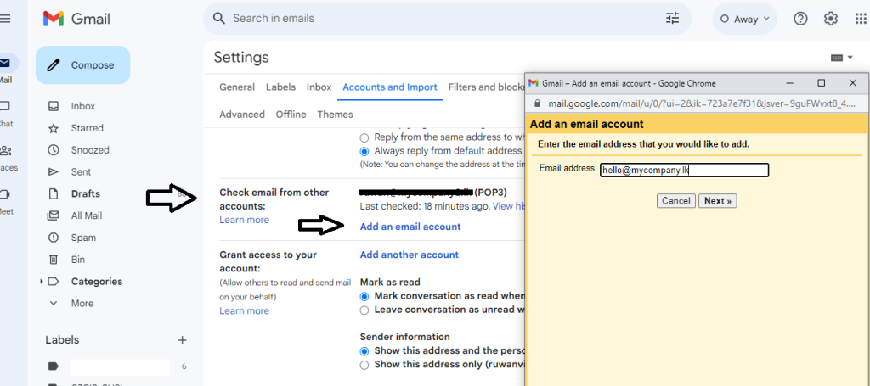The image size is (870, 386).
Task: Click the popup address bar URL
Action: click(x=702, y=103)
